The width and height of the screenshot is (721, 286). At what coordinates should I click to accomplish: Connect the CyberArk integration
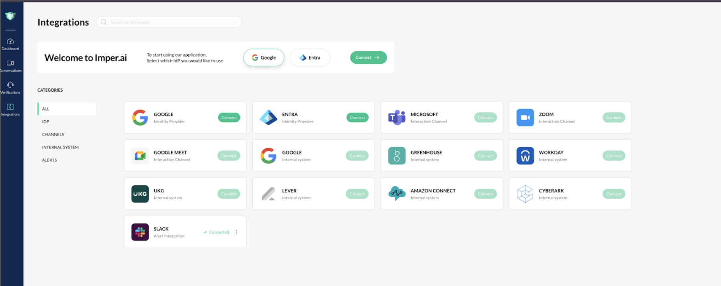(614, 194)
